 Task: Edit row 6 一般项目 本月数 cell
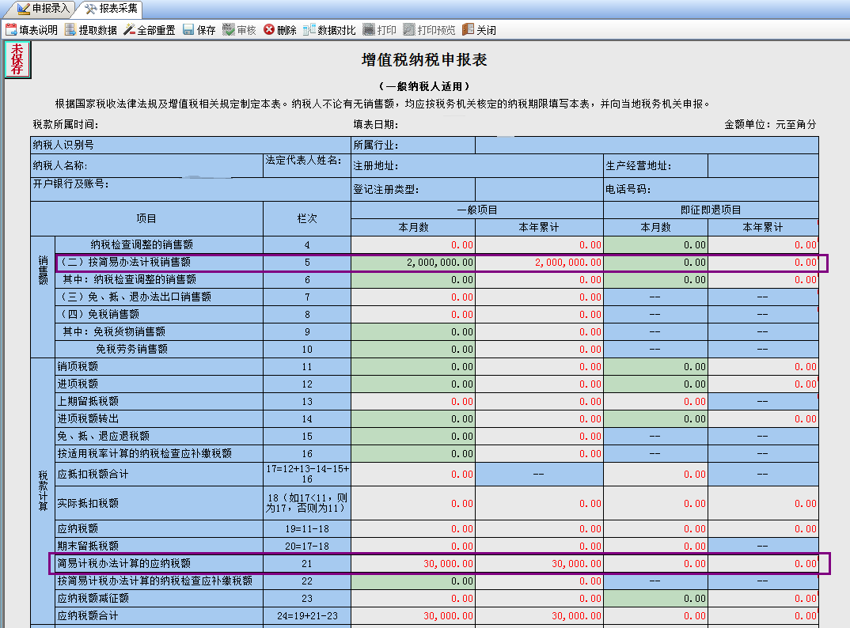tap(413, 280)
